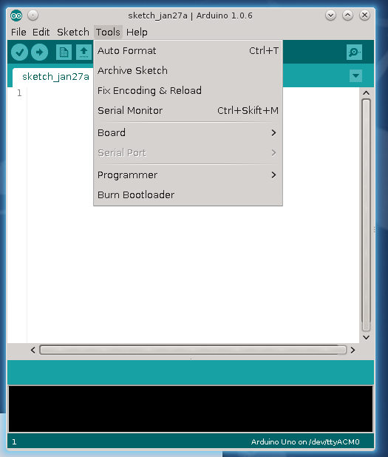Click the horizontal scrollbar left arrow
Image resolution: width=388 pixels, height=457 pixels.
pos(33,350)
